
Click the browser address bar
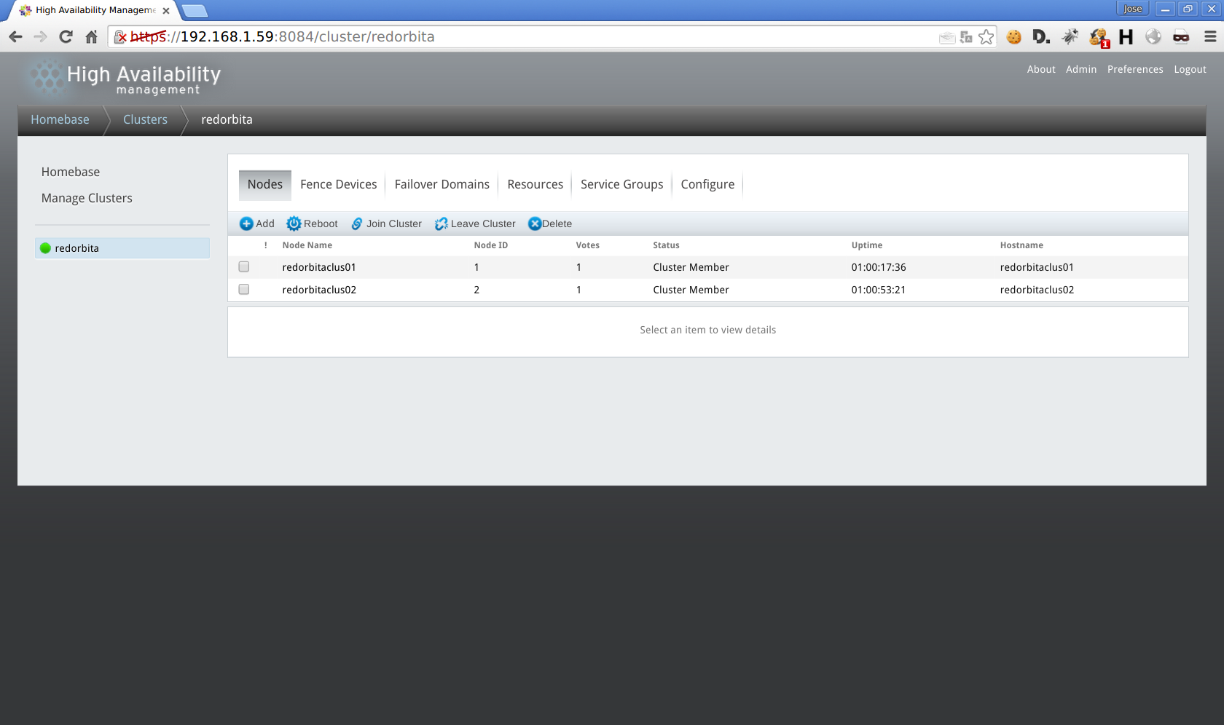(510, 37)
